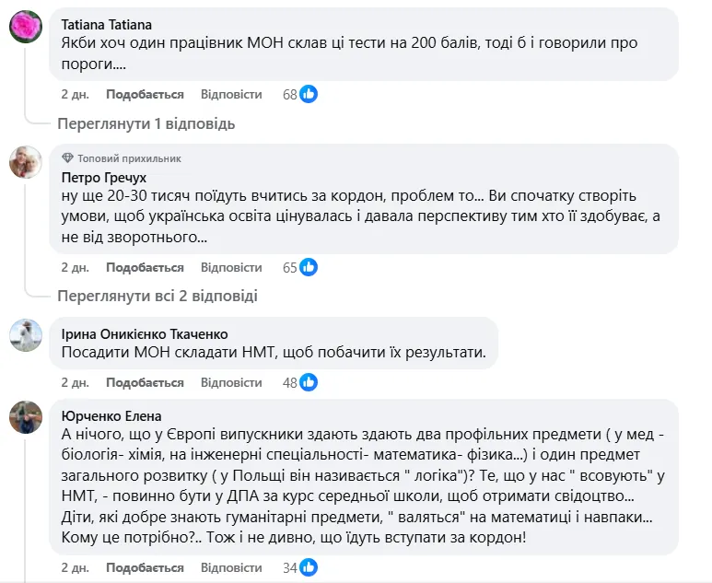The image size is (712, 583).
Task: Open Петро Гречух's avatar
Action: click(x=25, y=162)
